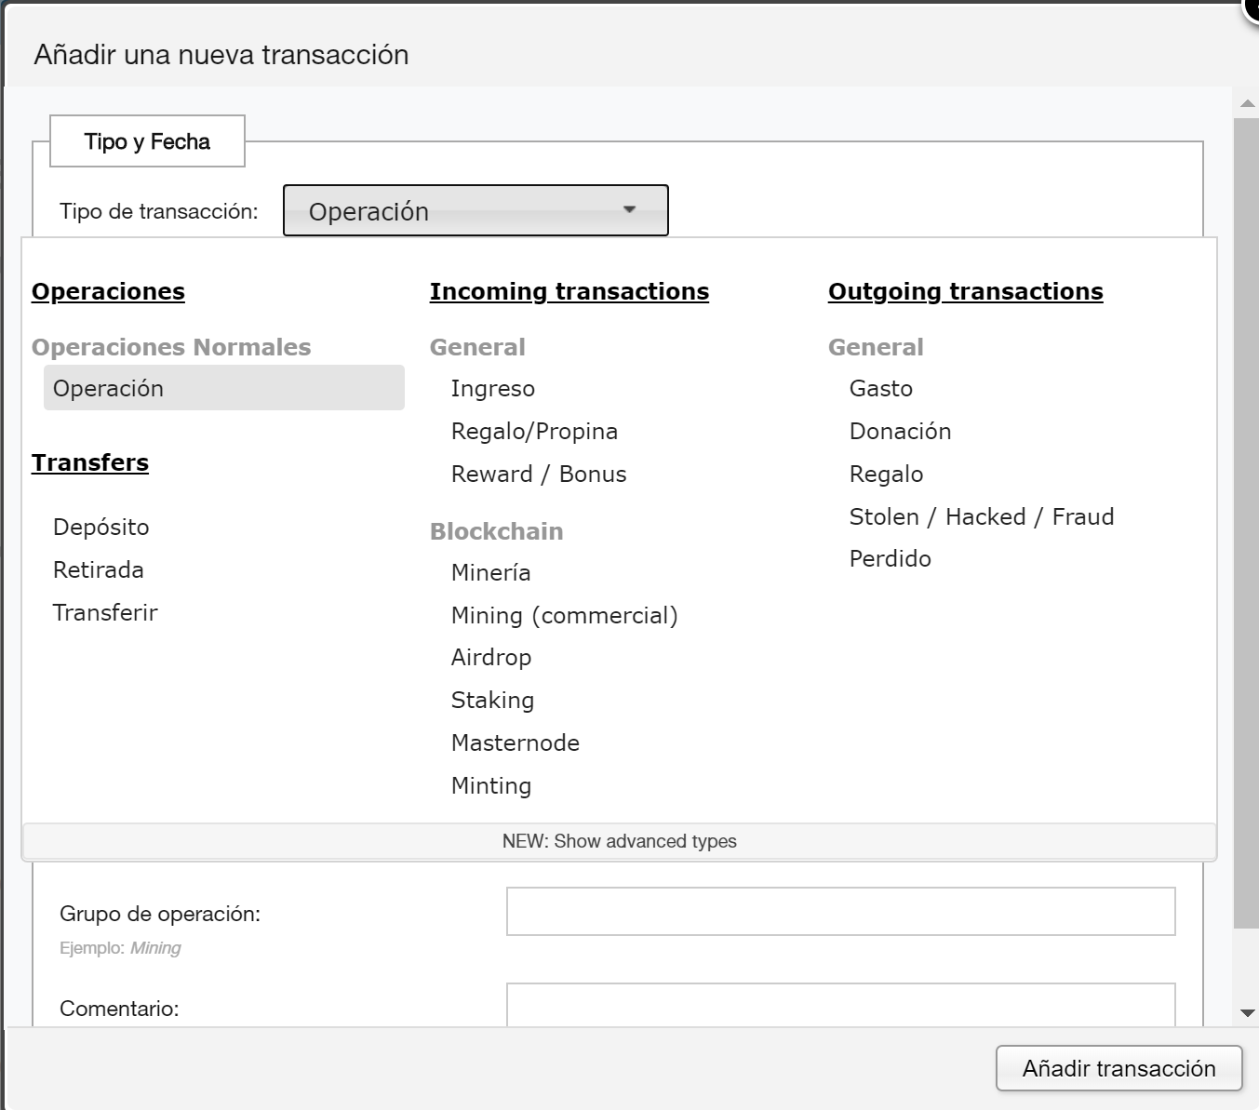Screen dimensions: 1259x1110
Task: Select Ingreso incoming transaction
Action: pyautogui.click(x=493, y=389)
